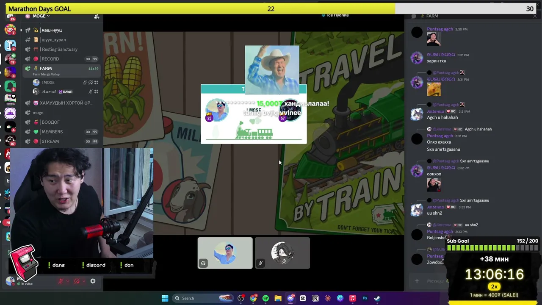
Task: Open the yellow image sent at 3:31 PM
Action: point(434,89)
